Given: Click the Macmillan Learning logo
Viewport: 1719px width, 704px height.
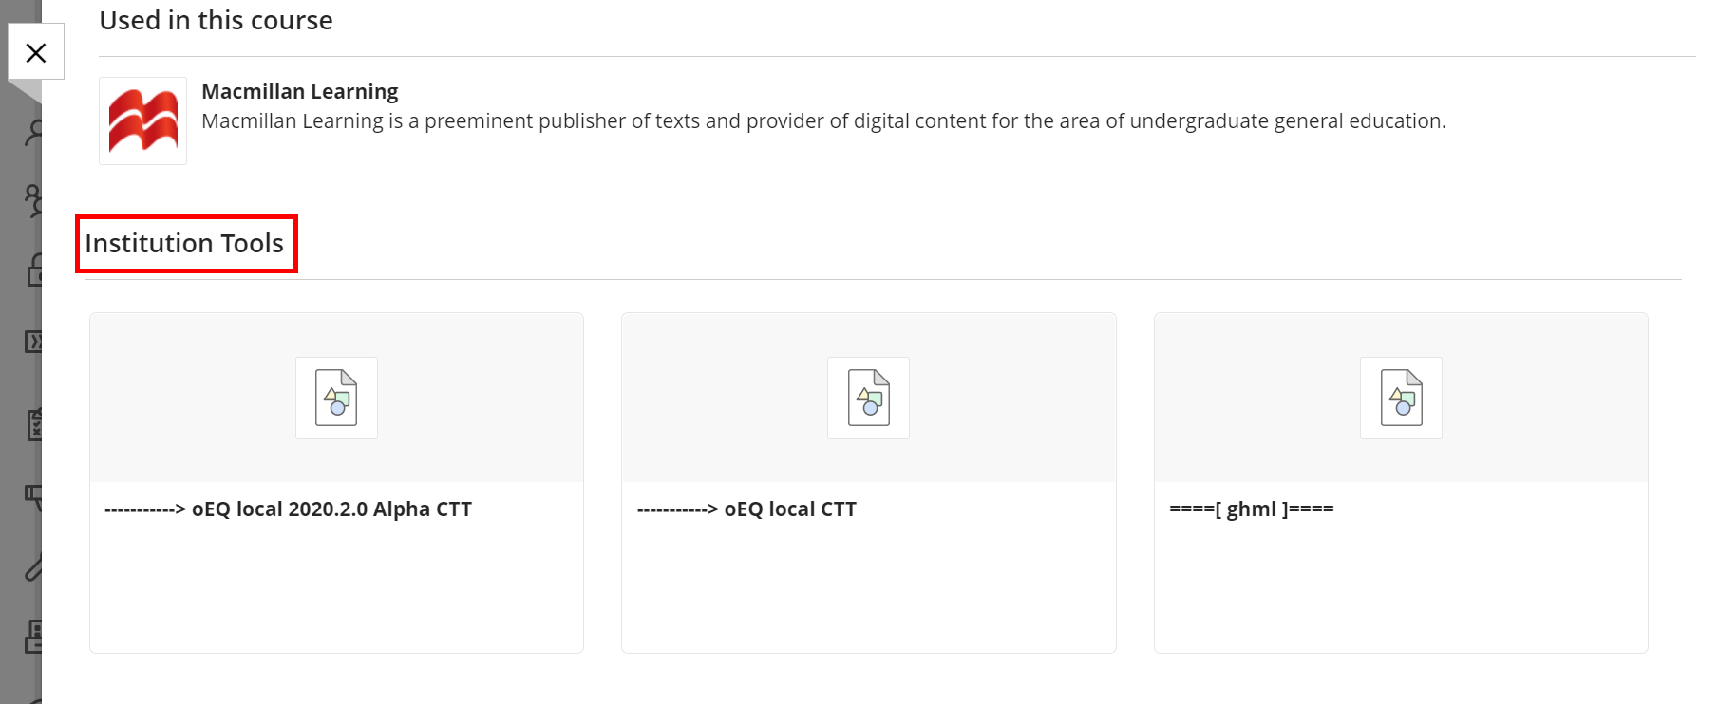Looking at the screenshot, I should click(x=142, y=120).
